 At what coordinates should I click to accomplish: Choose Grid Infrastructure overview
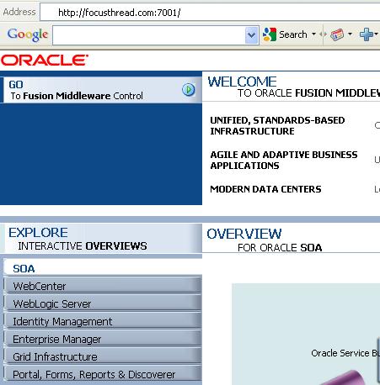tap(103, 356)
